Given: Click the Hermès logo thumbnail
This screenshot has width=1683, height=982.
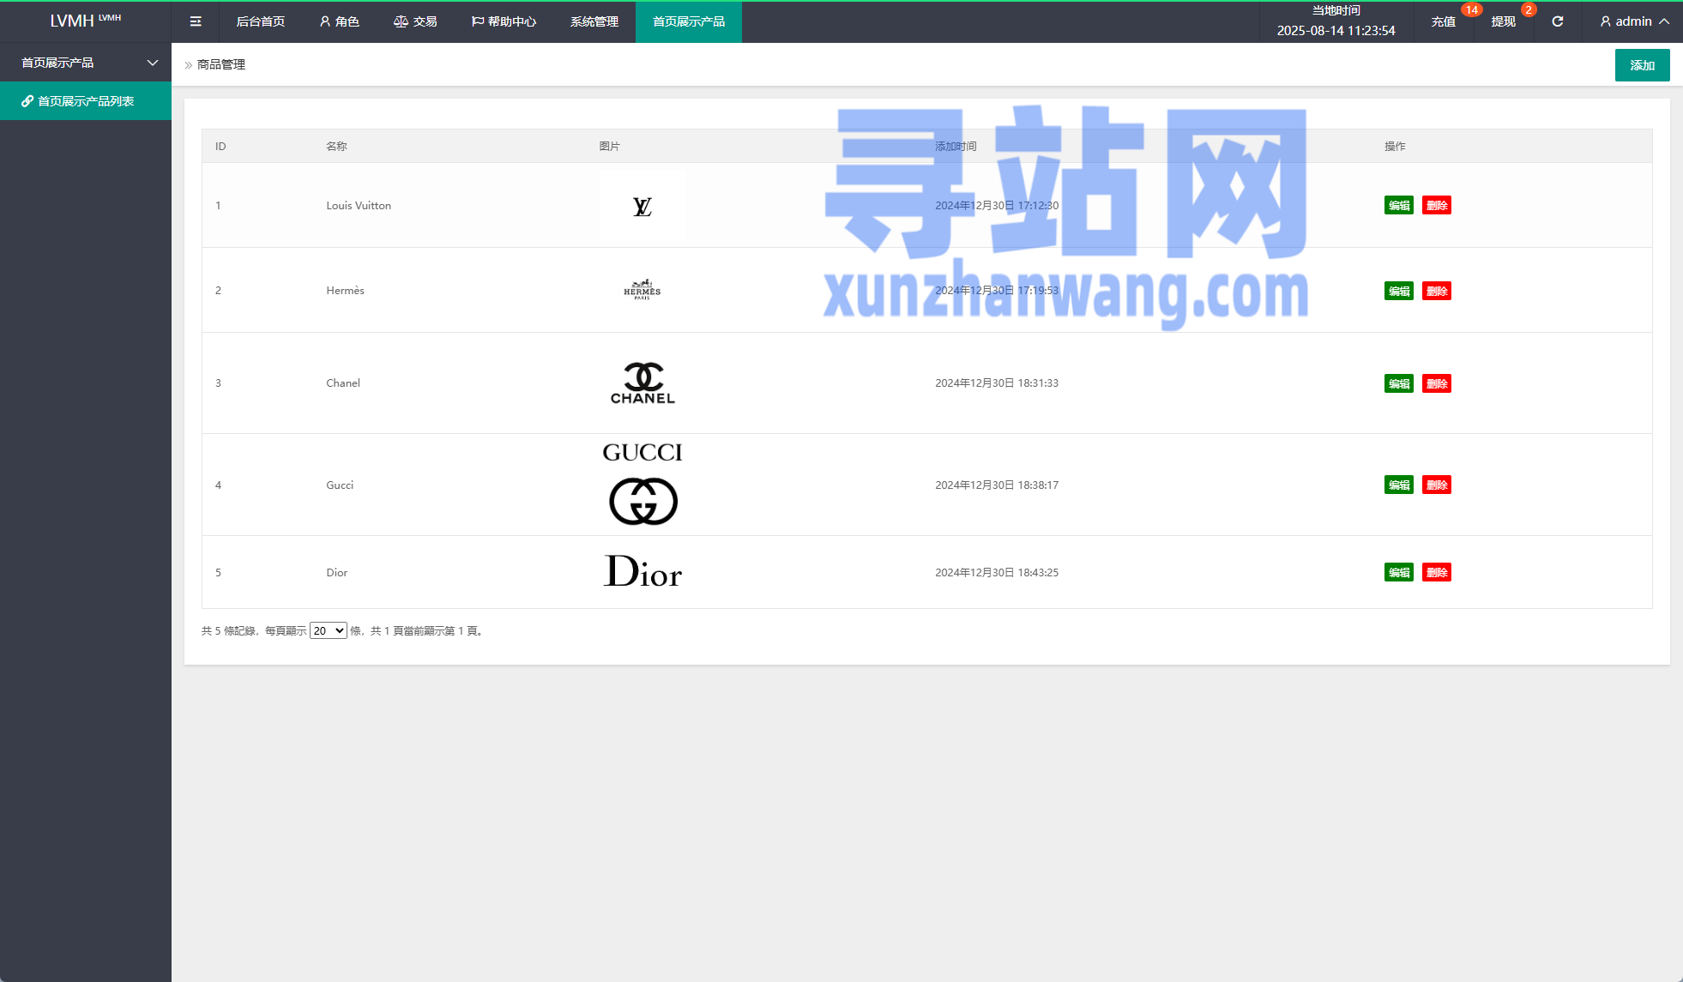Looking at the screenshot, I should click(x=642, y=290).
